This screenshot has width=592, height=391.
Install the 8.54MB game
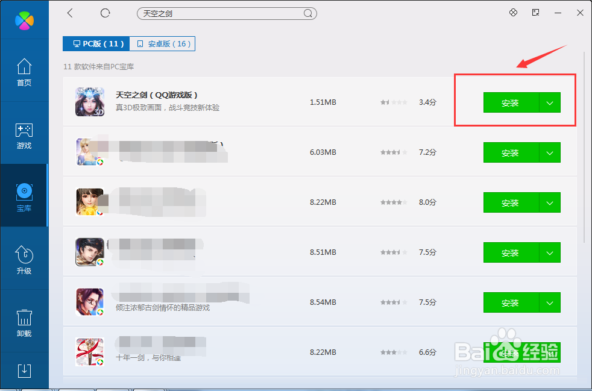511,302
